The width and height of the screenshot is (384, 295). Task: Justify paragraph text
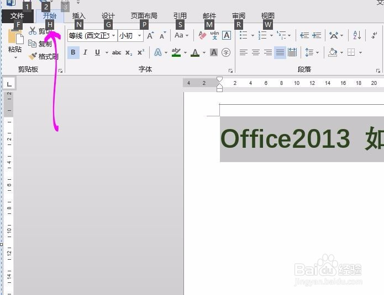click(280, 52)
